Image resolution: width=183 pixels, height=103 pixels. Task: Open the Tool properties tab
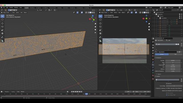[x=153, y=42]
